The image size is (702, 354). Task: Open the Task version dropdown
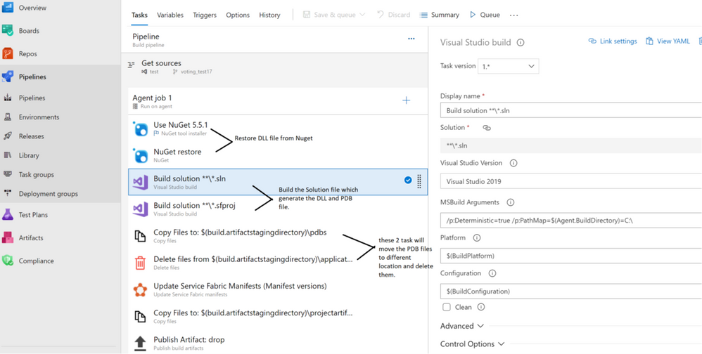tap(509, 66)
